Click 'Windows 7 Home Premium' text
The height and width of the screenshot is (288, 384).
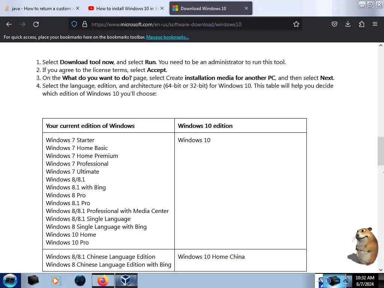point(82,156)
